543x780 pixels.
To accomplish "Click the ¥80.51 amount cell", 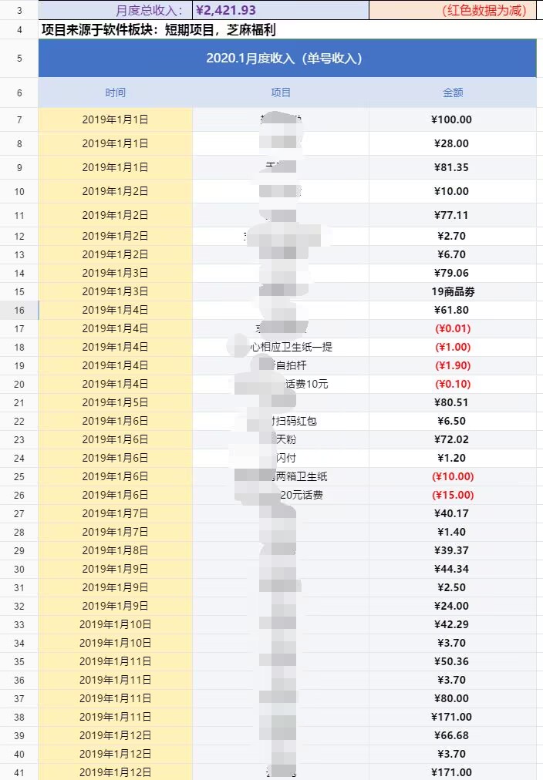I will pyautogui.click(x=453, y=402).
